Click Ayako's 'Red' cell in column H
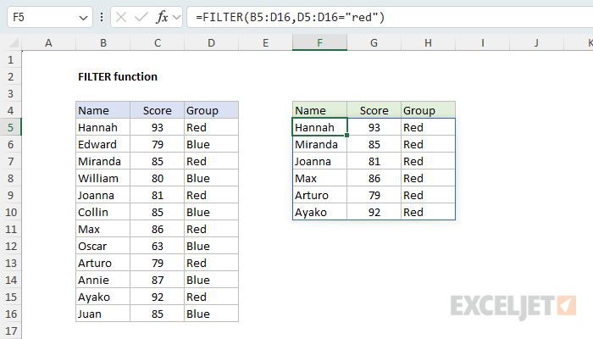This screenshot has height=339, width=593. click(428, 212)
